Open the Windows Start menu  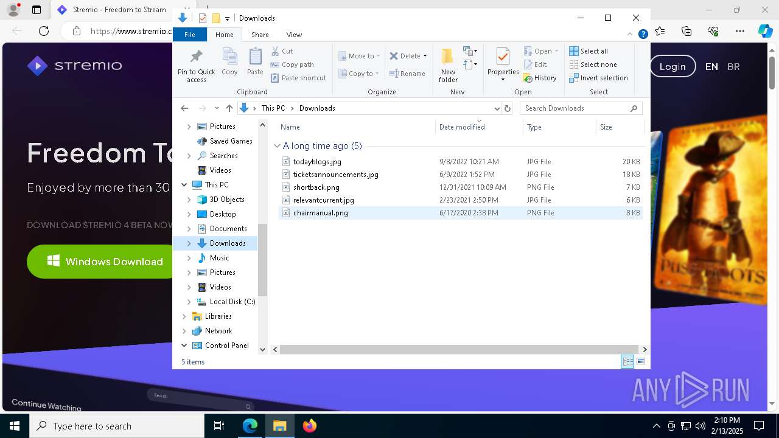(x=15, y=426)
